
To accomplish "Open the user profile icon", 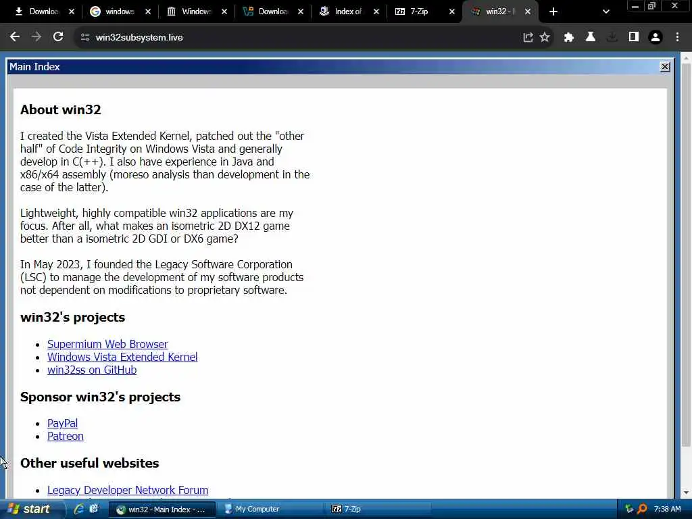I will tap(656, 38).
